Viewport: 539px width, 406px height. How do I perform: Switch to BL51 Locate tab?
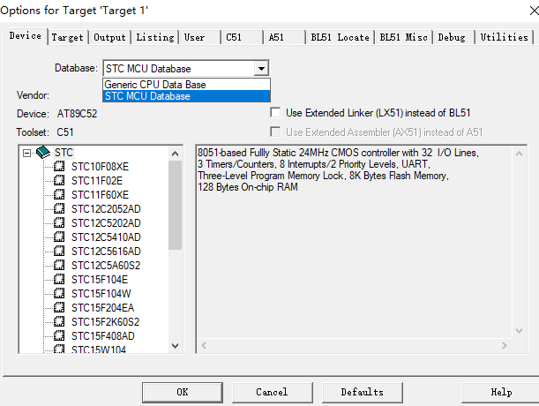pos(340,37)
